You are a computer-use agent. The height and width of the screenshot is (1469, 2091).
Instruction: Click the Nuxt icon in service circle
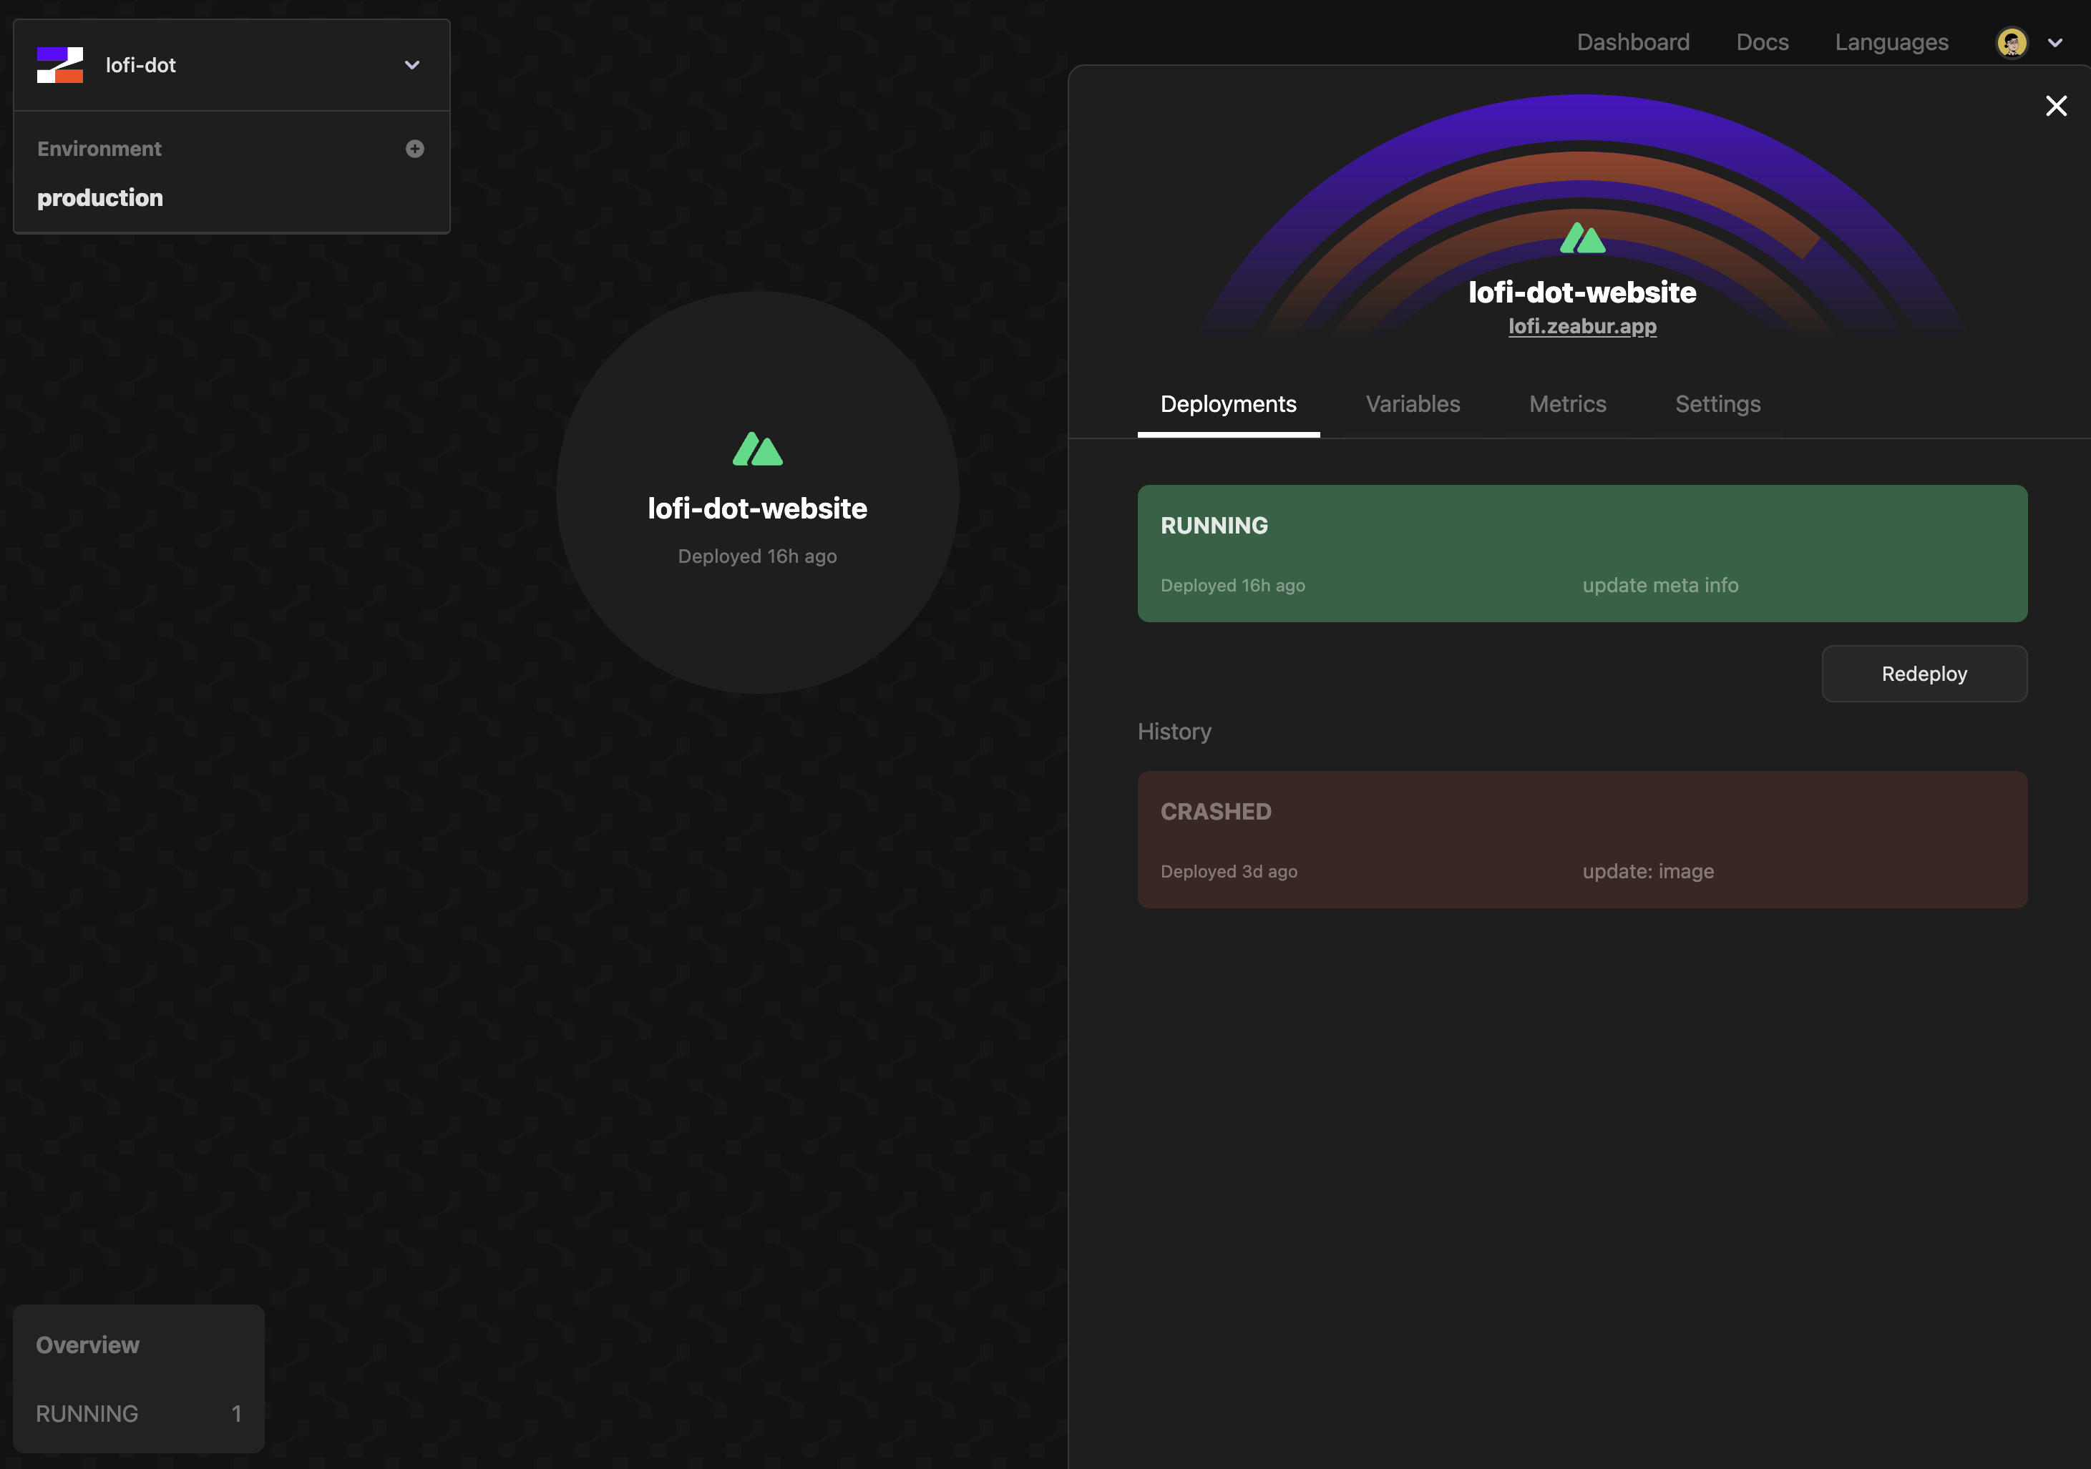click(x=757, y=448)
